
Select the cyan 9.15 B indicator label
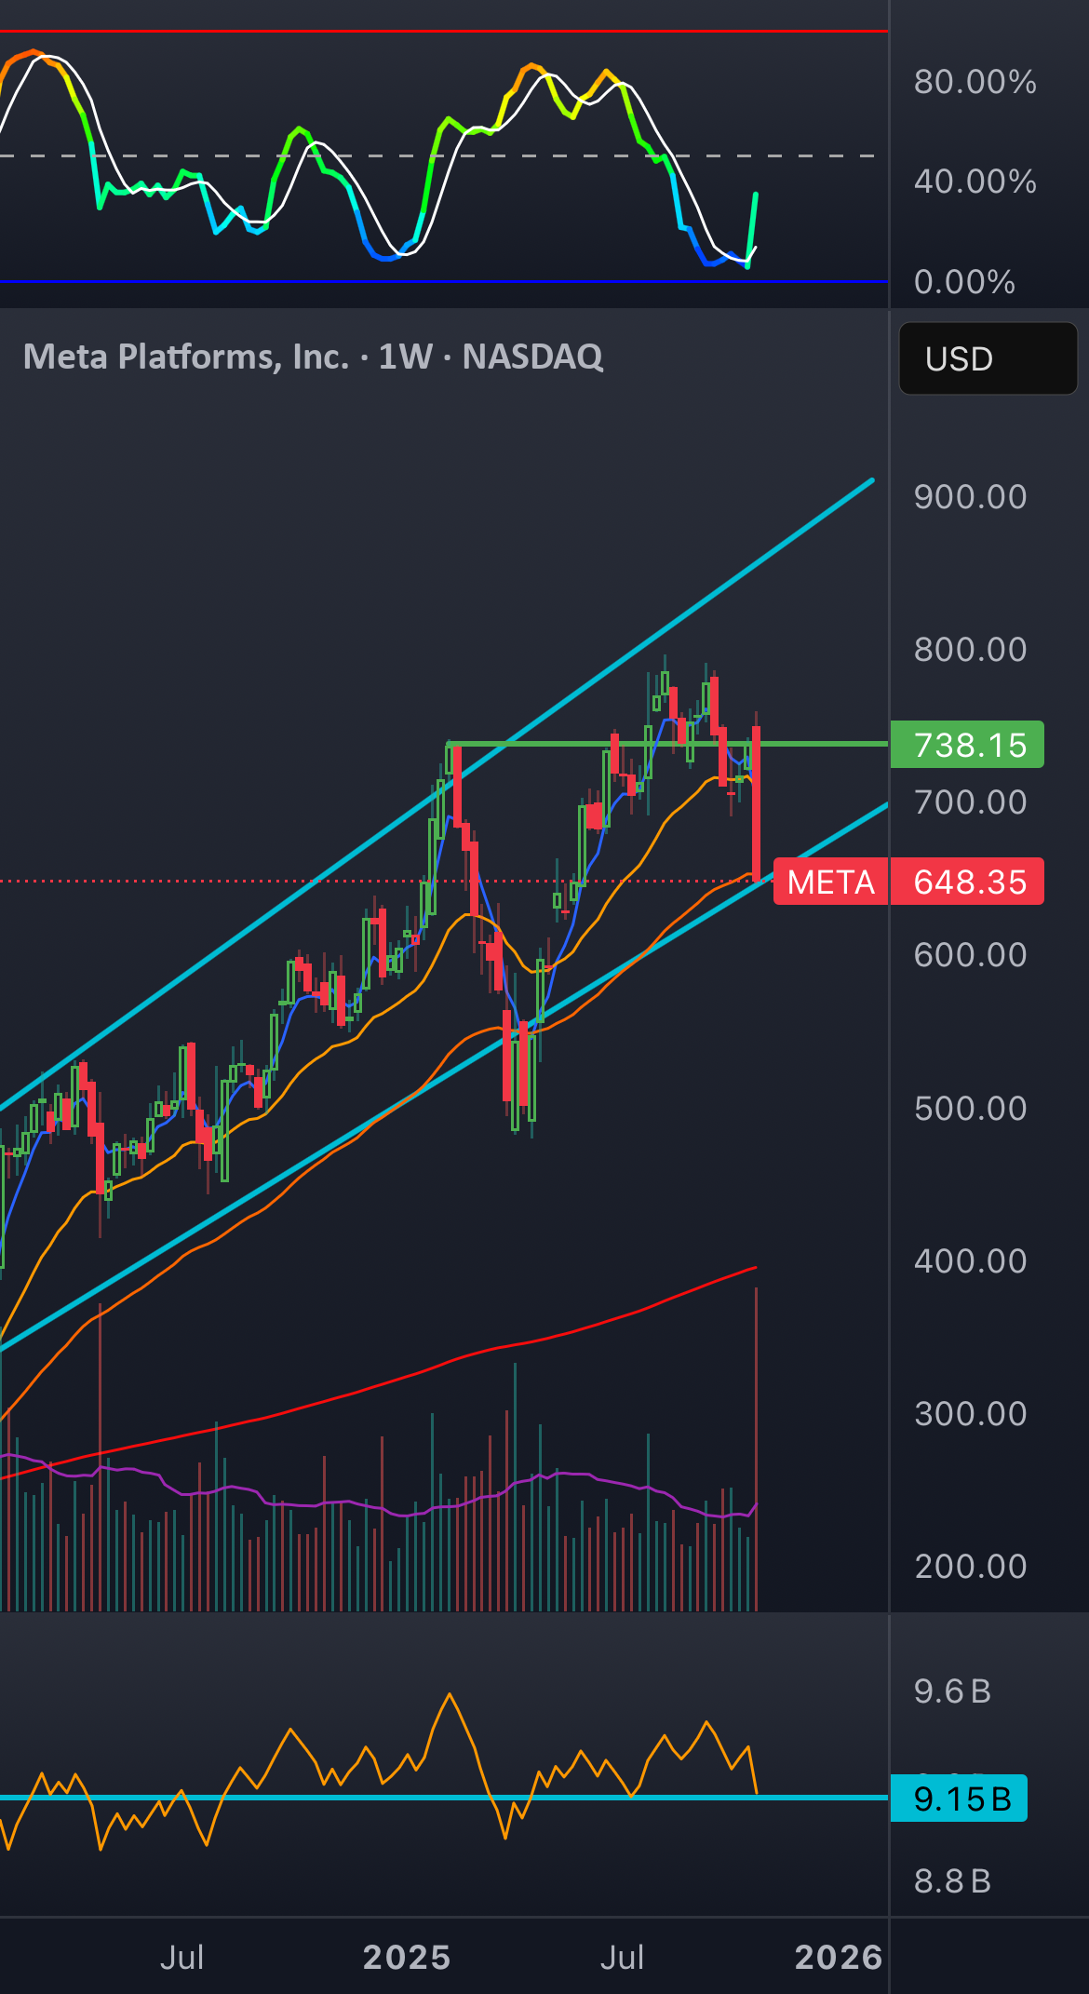960,1799
